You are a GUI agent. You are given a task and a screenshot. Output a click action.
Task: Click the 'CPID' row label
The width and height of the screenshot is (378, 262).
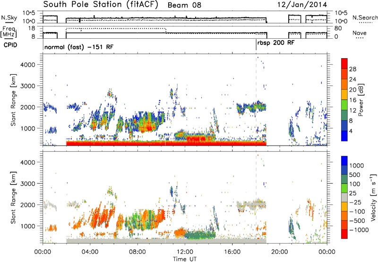(x=10, y=45)
